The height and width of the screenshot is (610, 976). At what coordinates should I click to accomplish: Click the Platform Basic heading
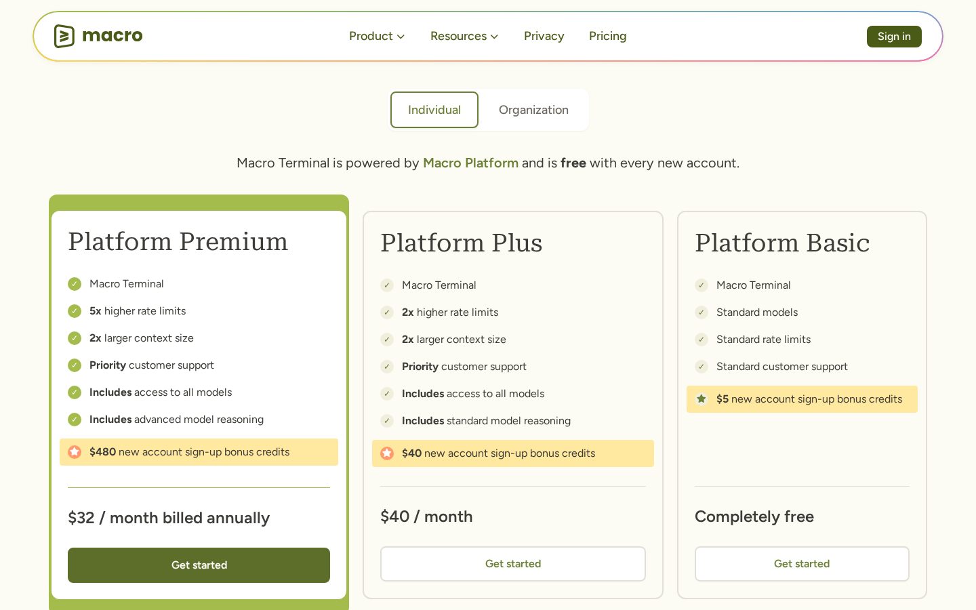[782, 243]
